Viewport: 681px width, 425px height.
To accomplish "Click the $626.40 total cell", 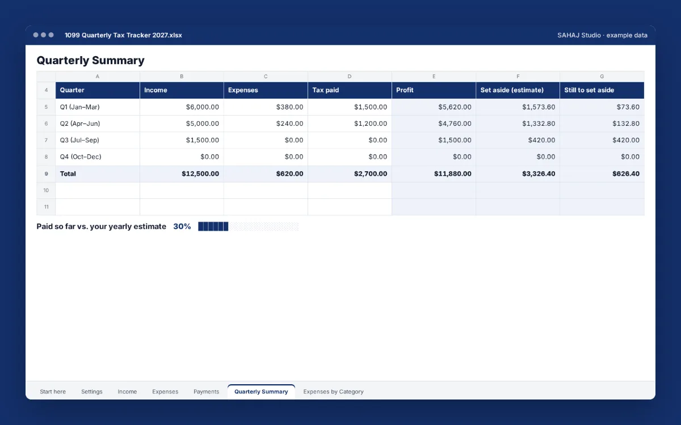I will 602,174.
